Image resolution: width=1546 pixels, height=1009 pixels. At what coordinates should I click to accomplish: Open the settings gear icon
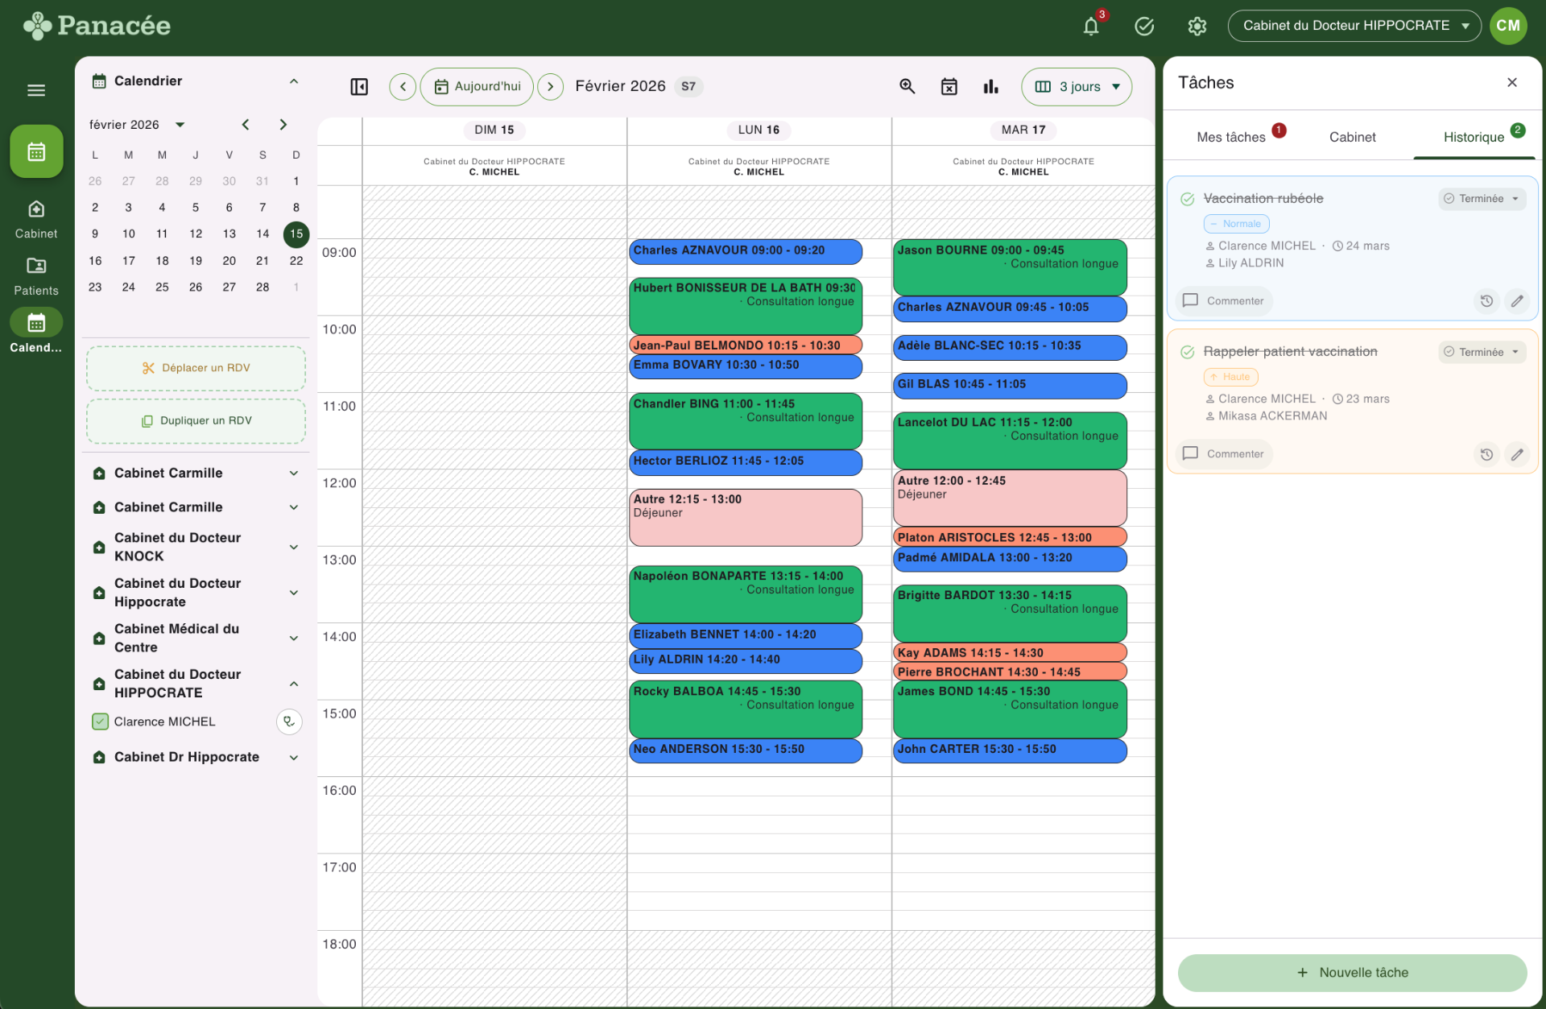[x=1197, y=26]
